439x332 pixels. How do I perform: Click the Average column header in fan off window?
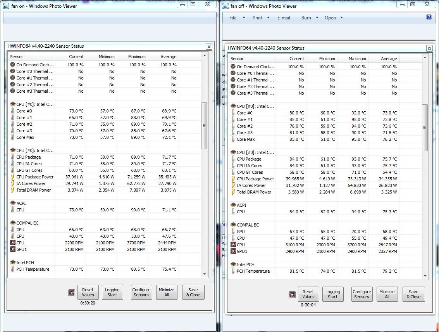pos(384,59)
